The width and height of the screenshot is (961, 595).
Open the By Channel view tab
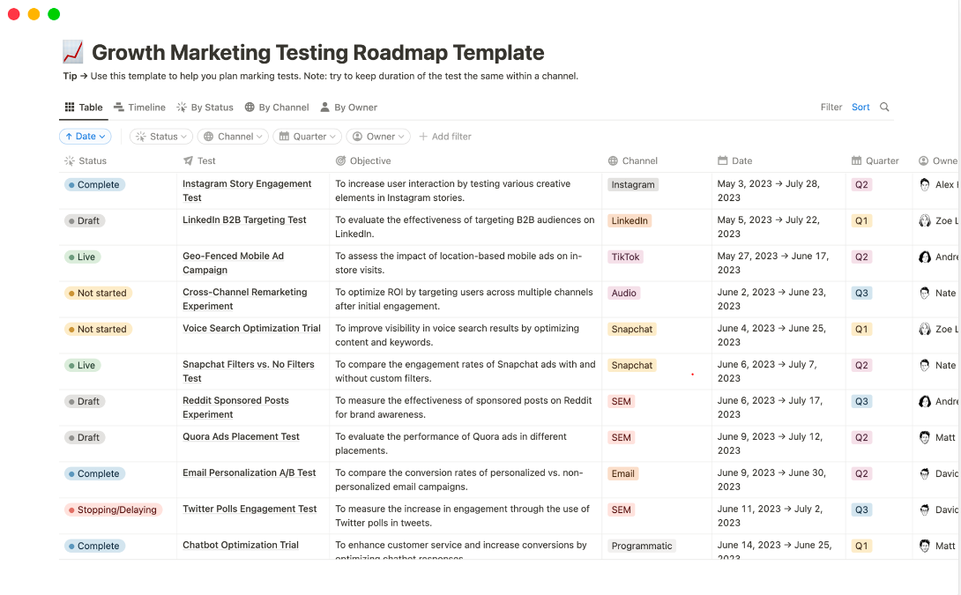(277, 108)
